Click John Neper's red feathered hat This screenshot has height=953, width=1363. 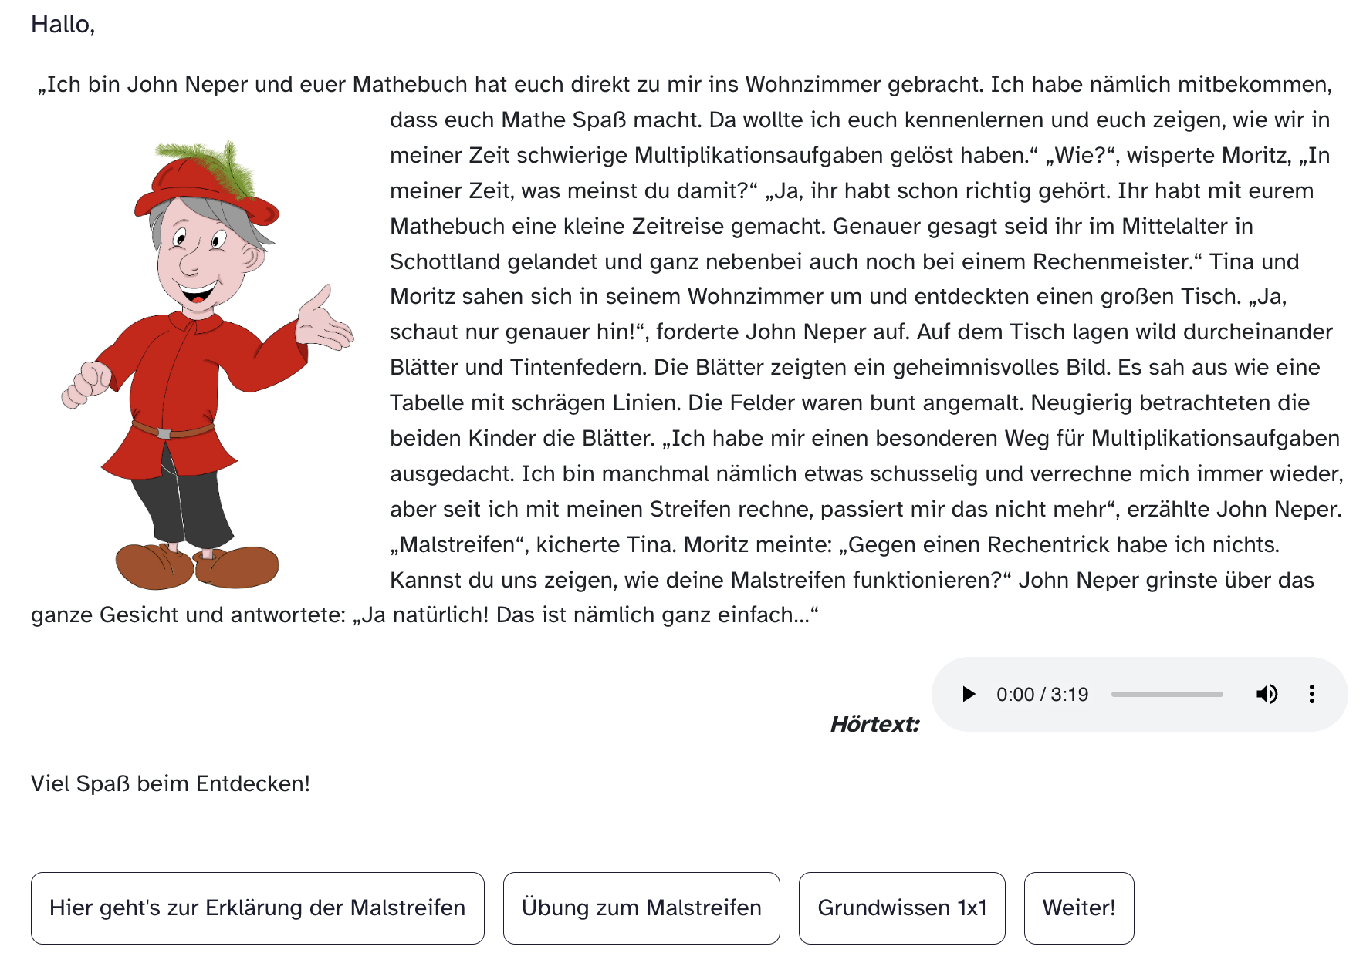click(x=206, y=182)
